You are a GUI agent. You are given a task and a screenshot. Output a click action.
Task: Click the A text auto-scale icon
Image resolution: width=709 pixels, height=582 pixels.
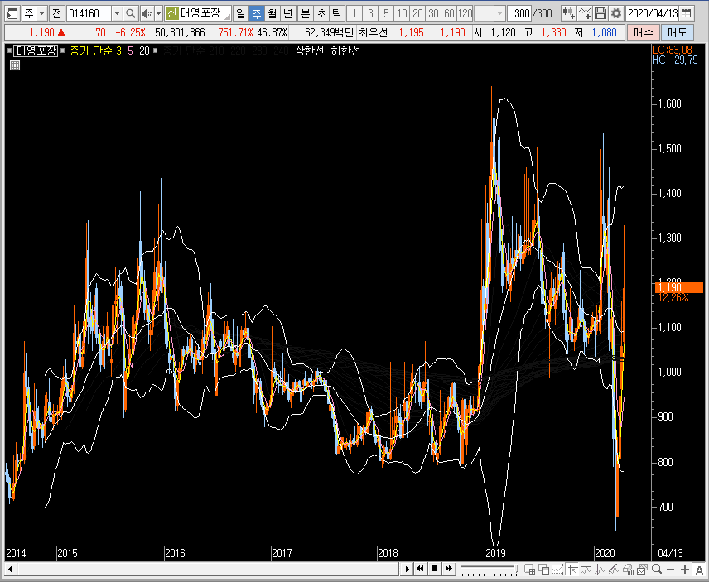coord(699,570)
